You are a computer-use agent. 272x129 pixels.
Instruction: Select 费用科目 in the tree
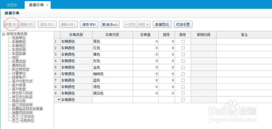pos(19,65)
